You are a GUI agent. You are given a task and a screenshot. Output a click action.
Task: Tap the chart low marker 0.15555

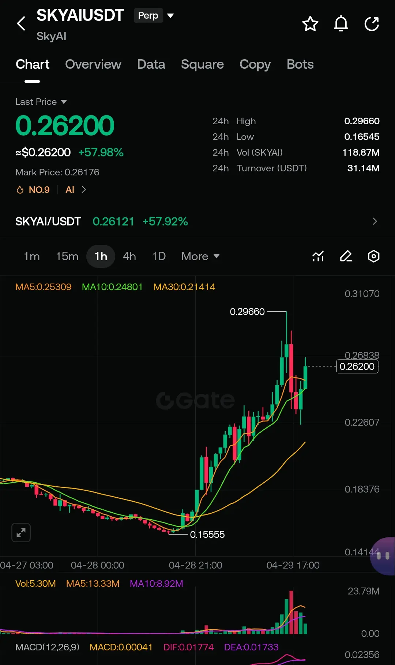click(207, 535)
